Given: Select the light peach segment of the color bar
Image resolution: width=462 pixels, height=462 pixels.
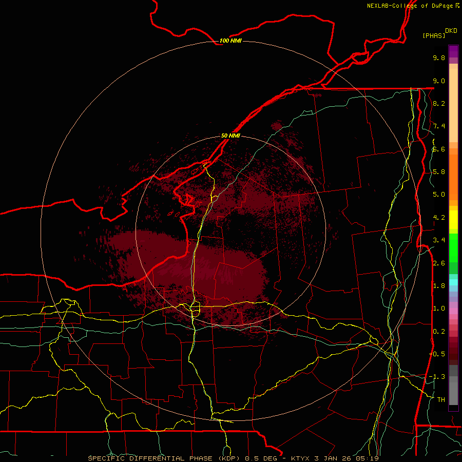Looking at the screenshot, I should (x=453, y=106).
